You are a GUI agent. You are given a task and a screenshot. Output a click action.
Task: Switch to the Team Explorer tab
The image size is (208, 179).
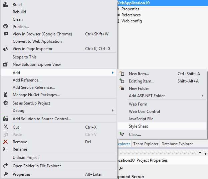click(x=146, y=144)
